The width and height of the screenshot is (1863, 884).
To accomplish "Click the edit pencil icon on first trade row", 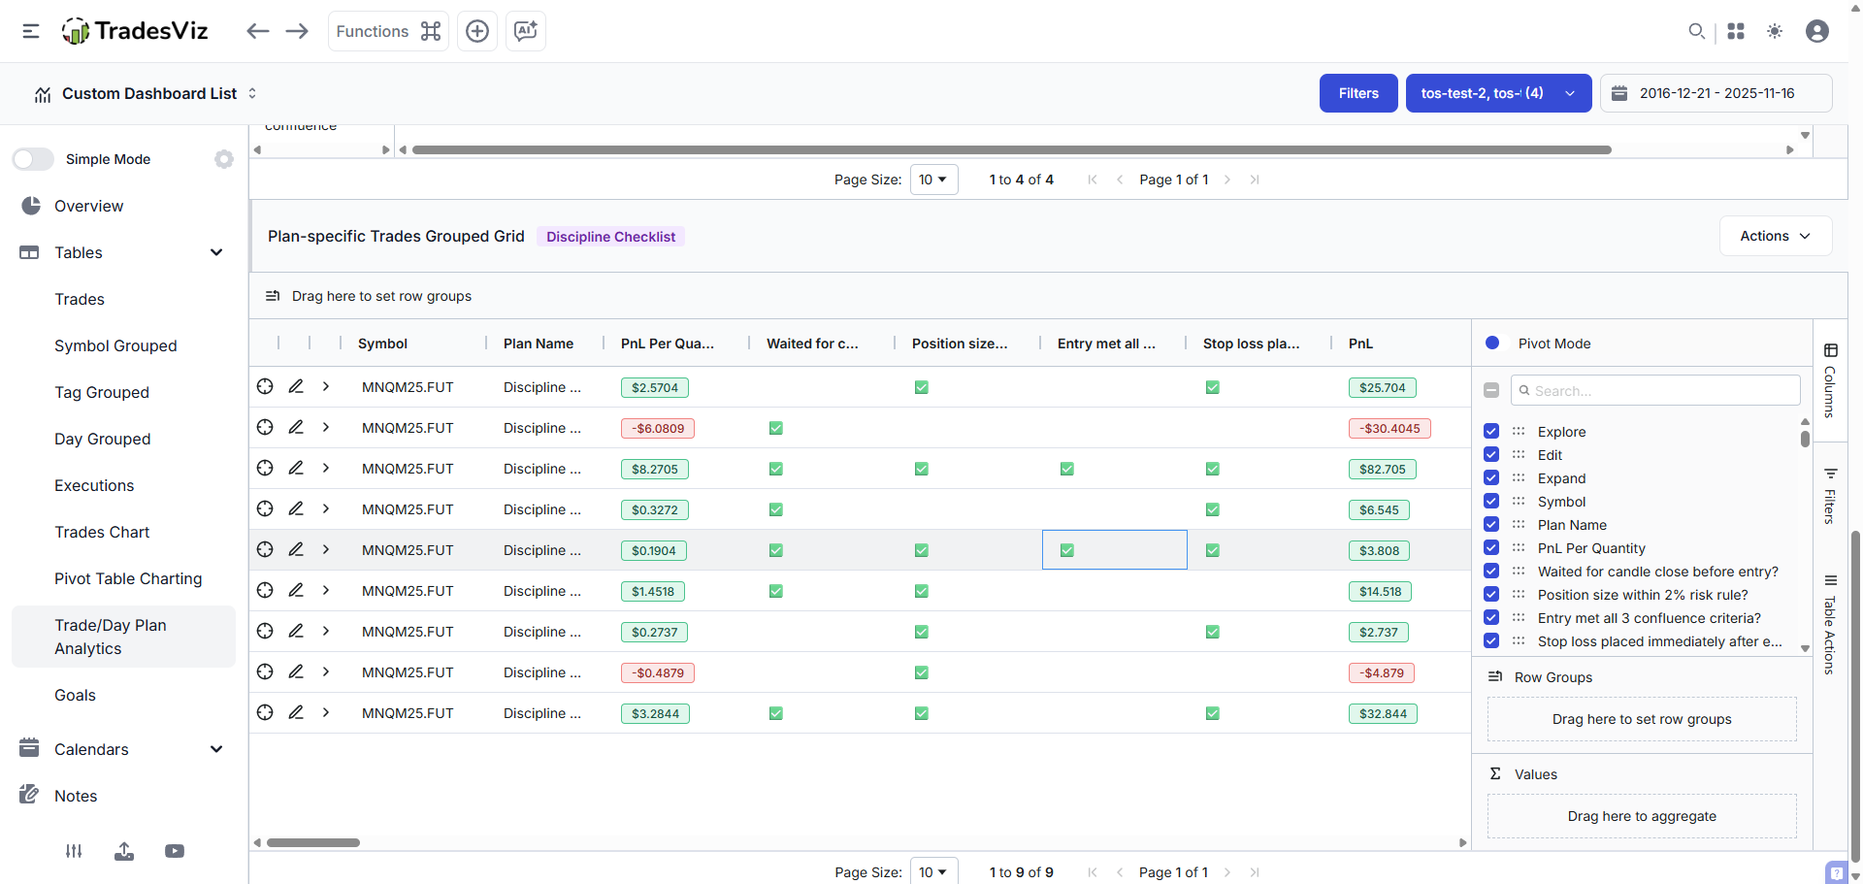I will [x=296, y=386].
